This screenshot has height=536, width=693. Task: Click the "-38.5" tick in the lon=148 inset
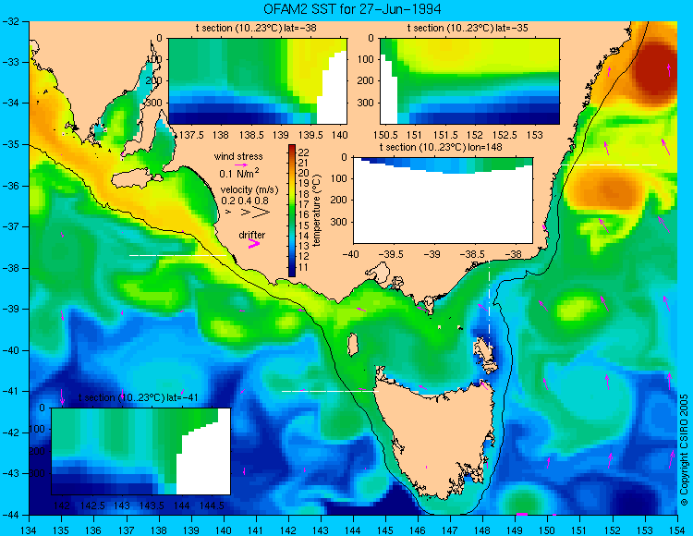tap(472, 254)
